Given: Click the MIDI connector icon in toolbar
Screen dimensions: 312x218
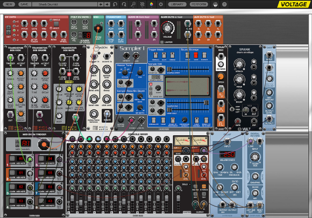Looking at the screenshot, I should (215, 4).
